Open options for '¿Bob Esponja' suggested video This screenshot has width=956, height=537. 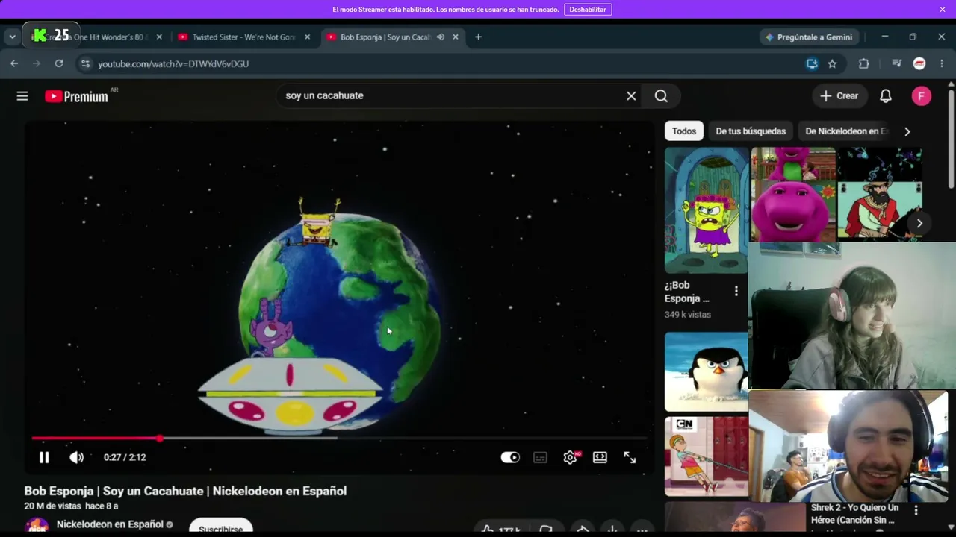(x=736, y=291)
